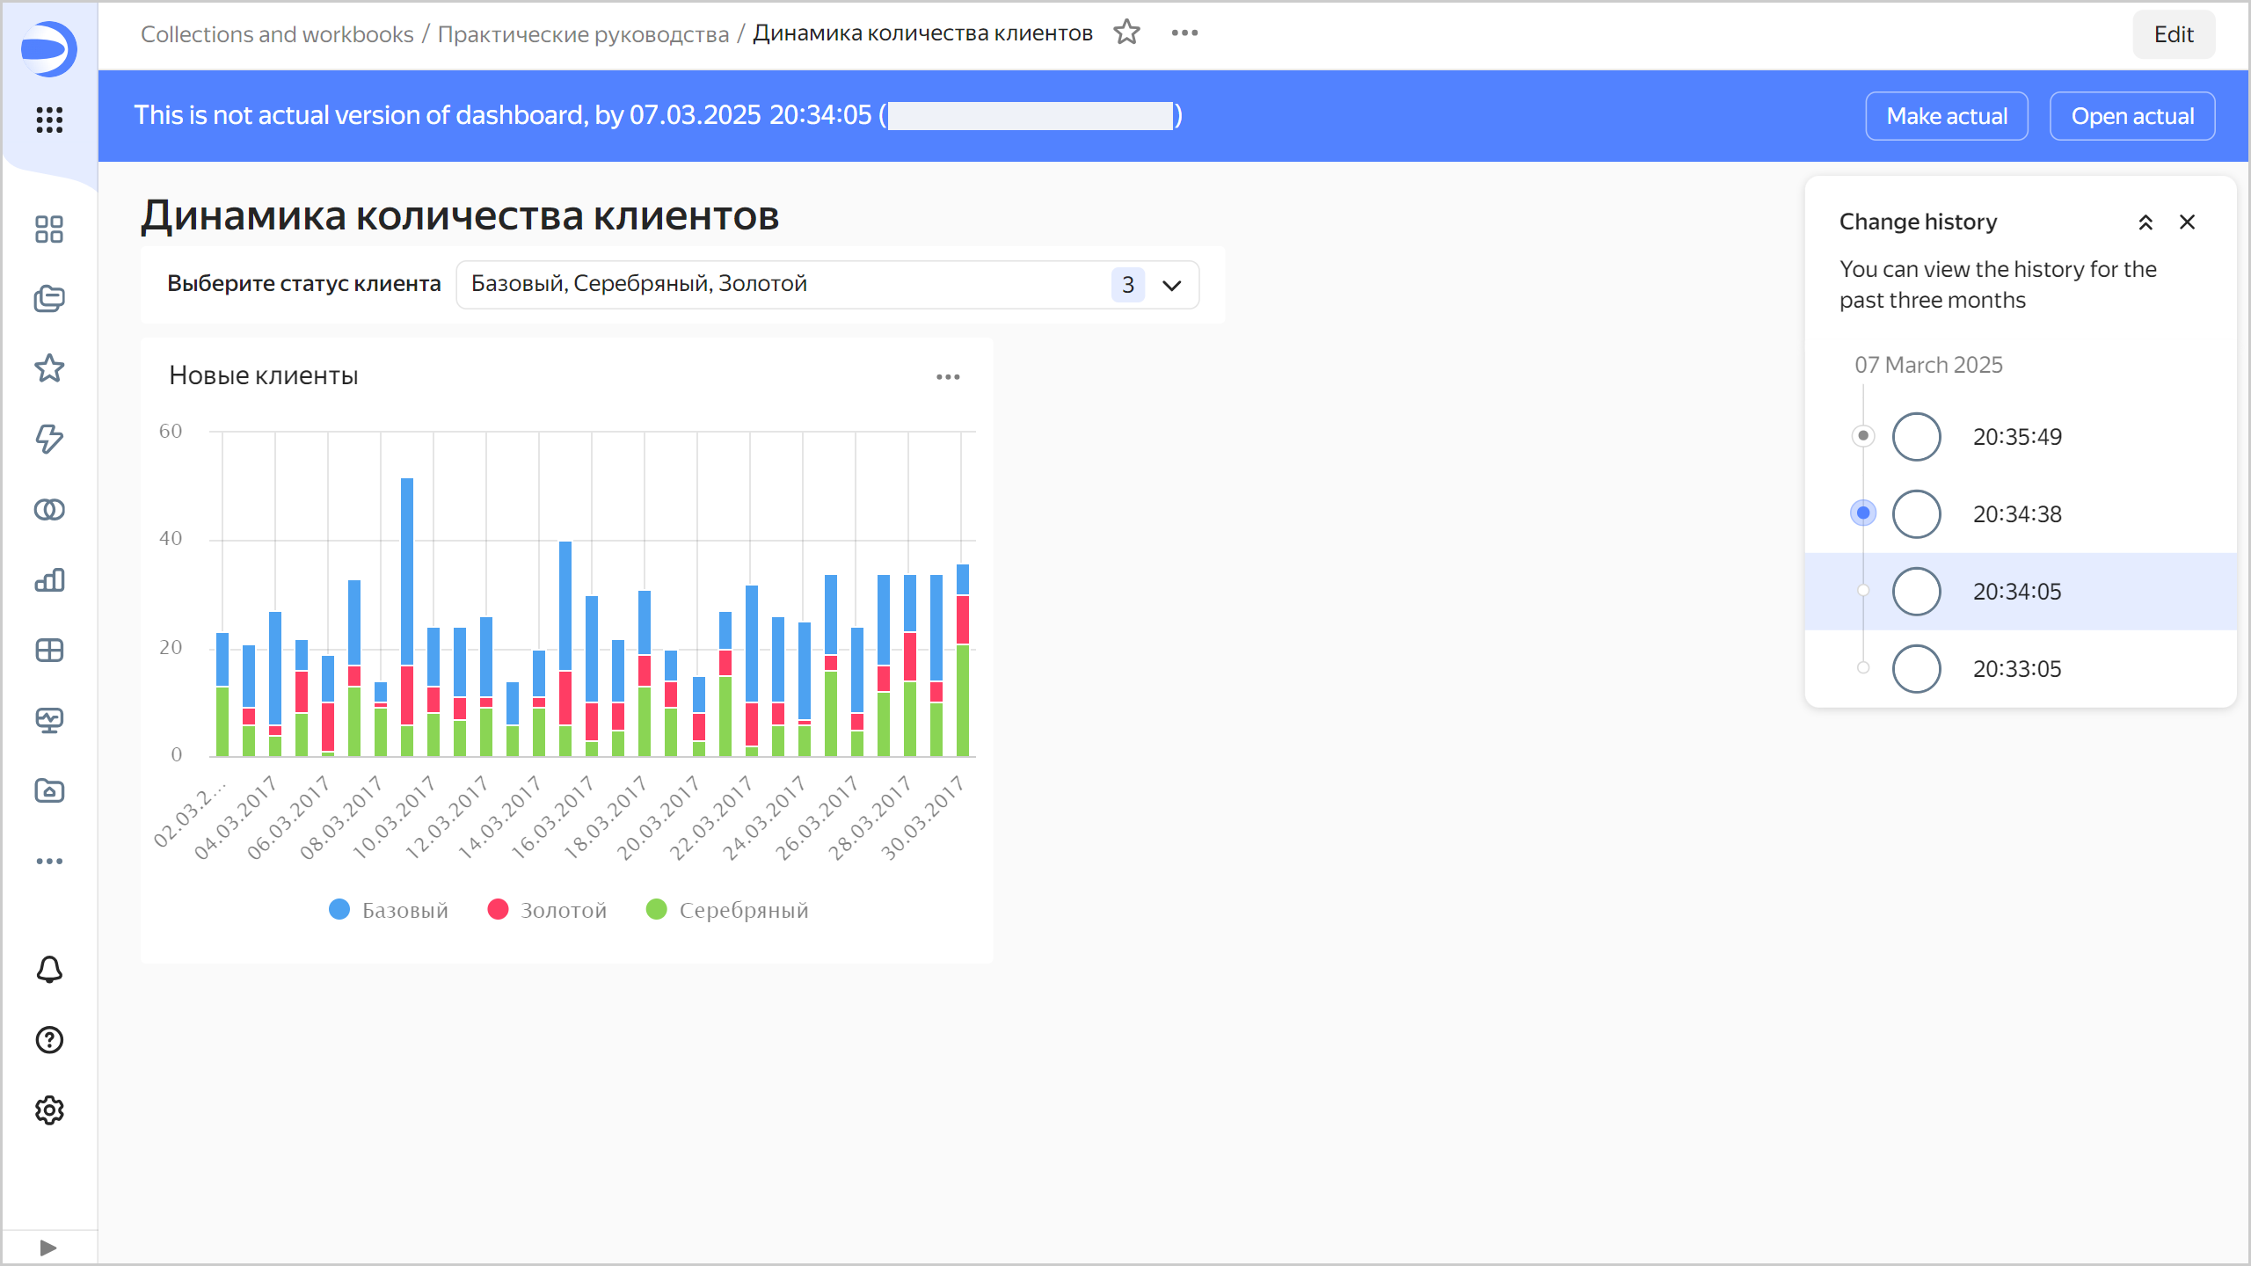The height and width of the screenshot is (1266, 2251).
Task: Open the charts bar icon in sidebar
Action: [49, 580]
